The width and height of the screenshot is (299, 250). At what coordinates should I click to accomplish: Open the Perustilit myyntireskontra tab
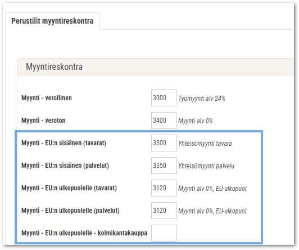(x=52, y=21)
